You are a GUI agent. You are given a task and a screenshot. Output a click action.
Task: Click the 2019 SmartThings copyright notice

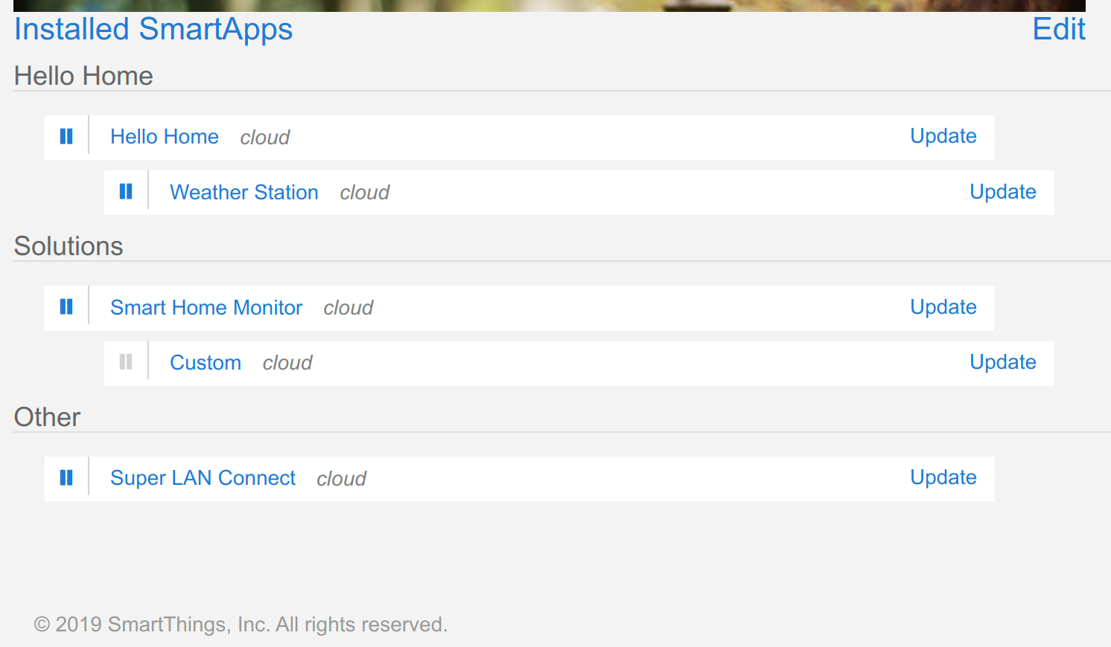point(241,625)
